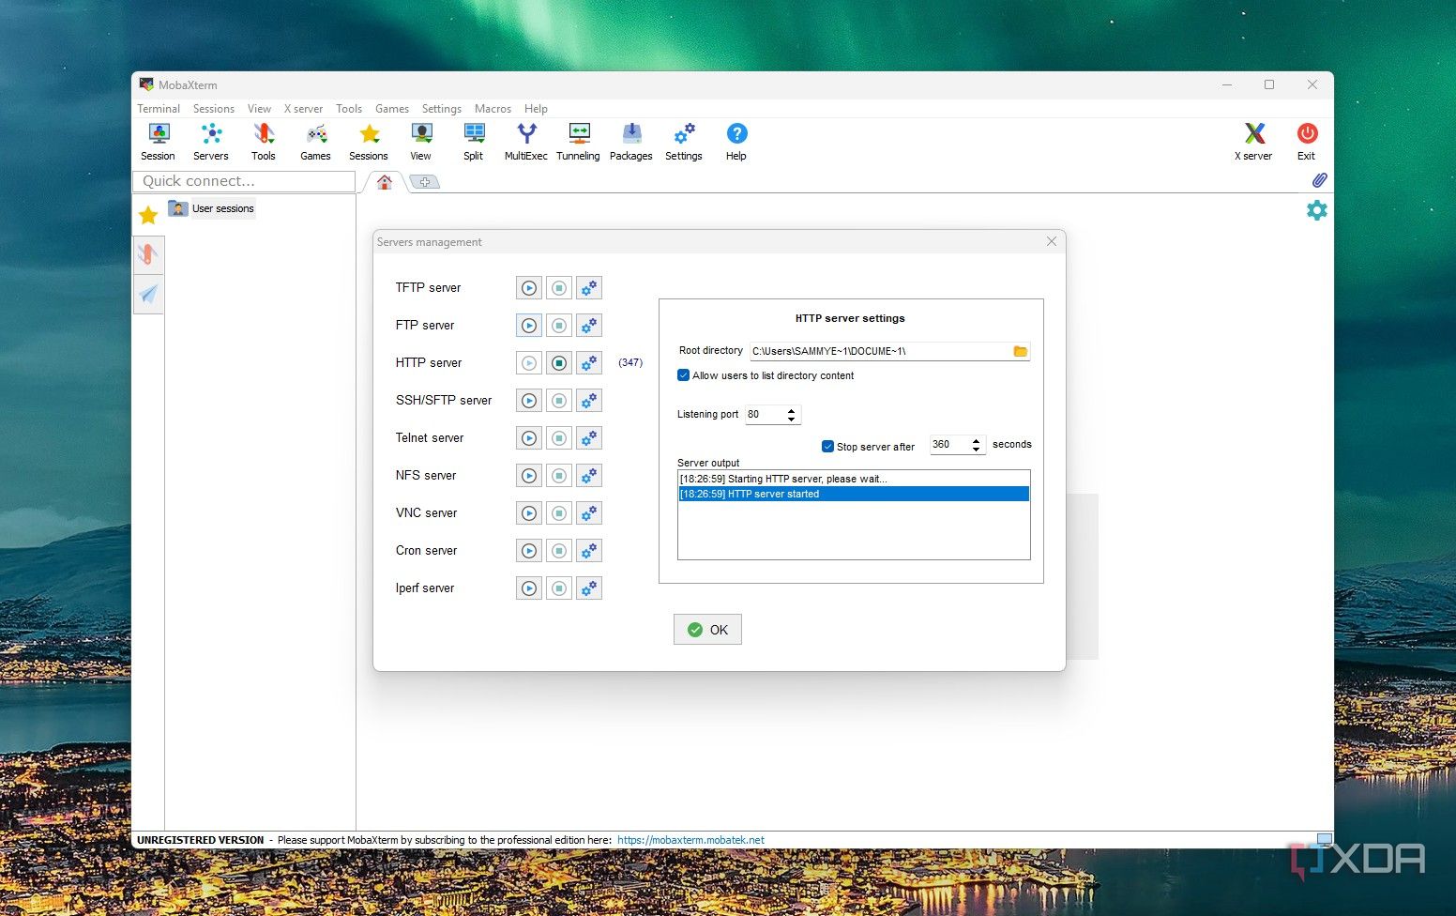Click OK in Servers management
The image size is (1456, 916).
[x=707, y=630]
